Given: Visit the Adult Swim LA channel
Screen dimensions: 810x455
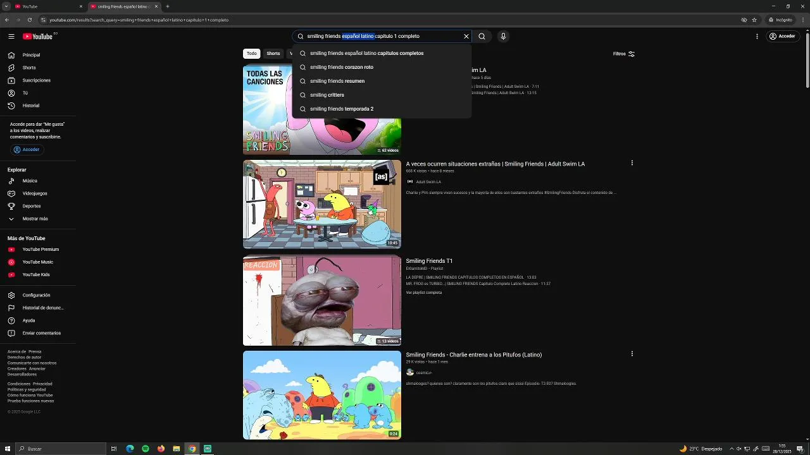Looking at the screenshot, I should pos(428,182).
